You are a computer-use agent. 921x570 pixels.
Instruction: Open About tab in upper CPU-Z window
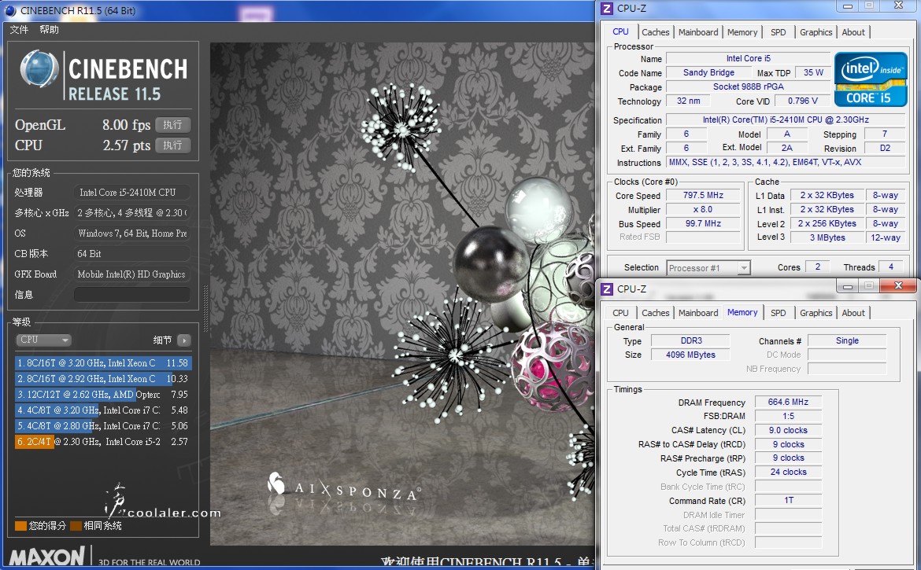pyautogui.click(x=853, y=32)
